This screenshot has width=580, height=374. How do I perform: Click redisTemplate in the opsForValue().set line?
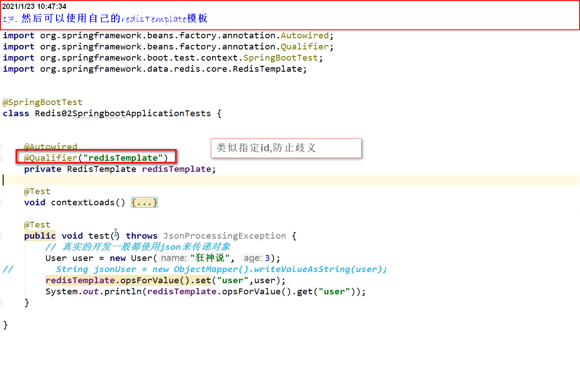tap(80, 280)
